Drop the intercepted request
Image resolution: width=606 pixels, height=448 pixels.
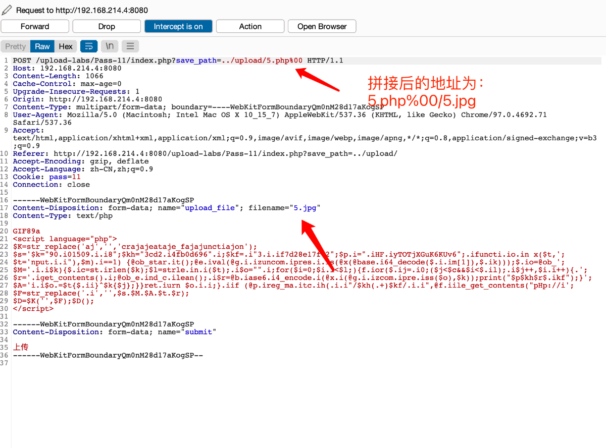pos(107,26)
